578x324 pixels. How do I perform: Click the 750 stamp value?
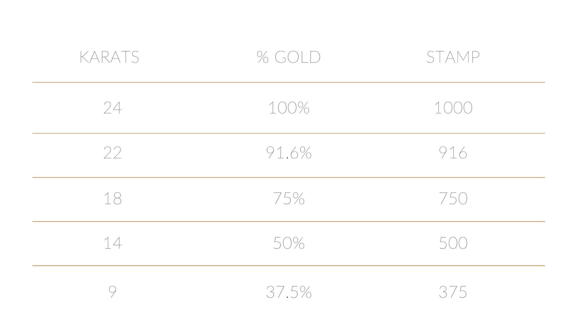coord(453,199)
